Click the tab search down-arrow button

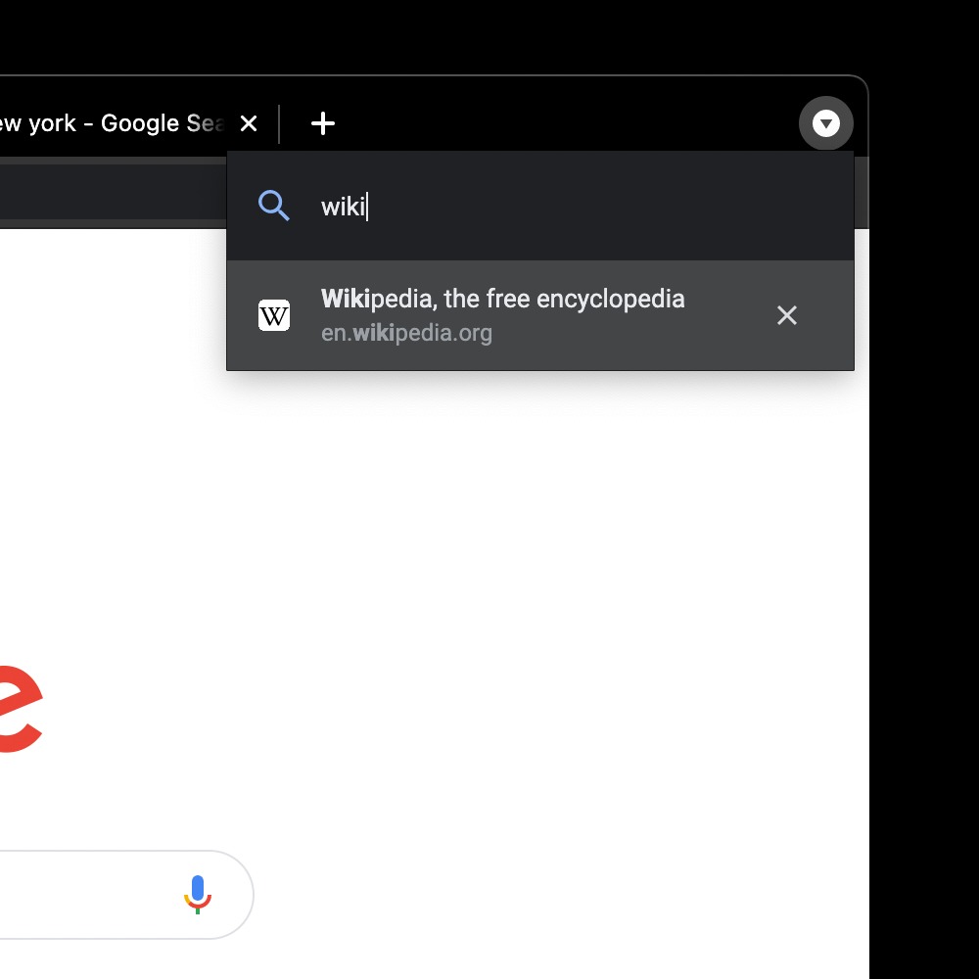click(x=826, y=123)
